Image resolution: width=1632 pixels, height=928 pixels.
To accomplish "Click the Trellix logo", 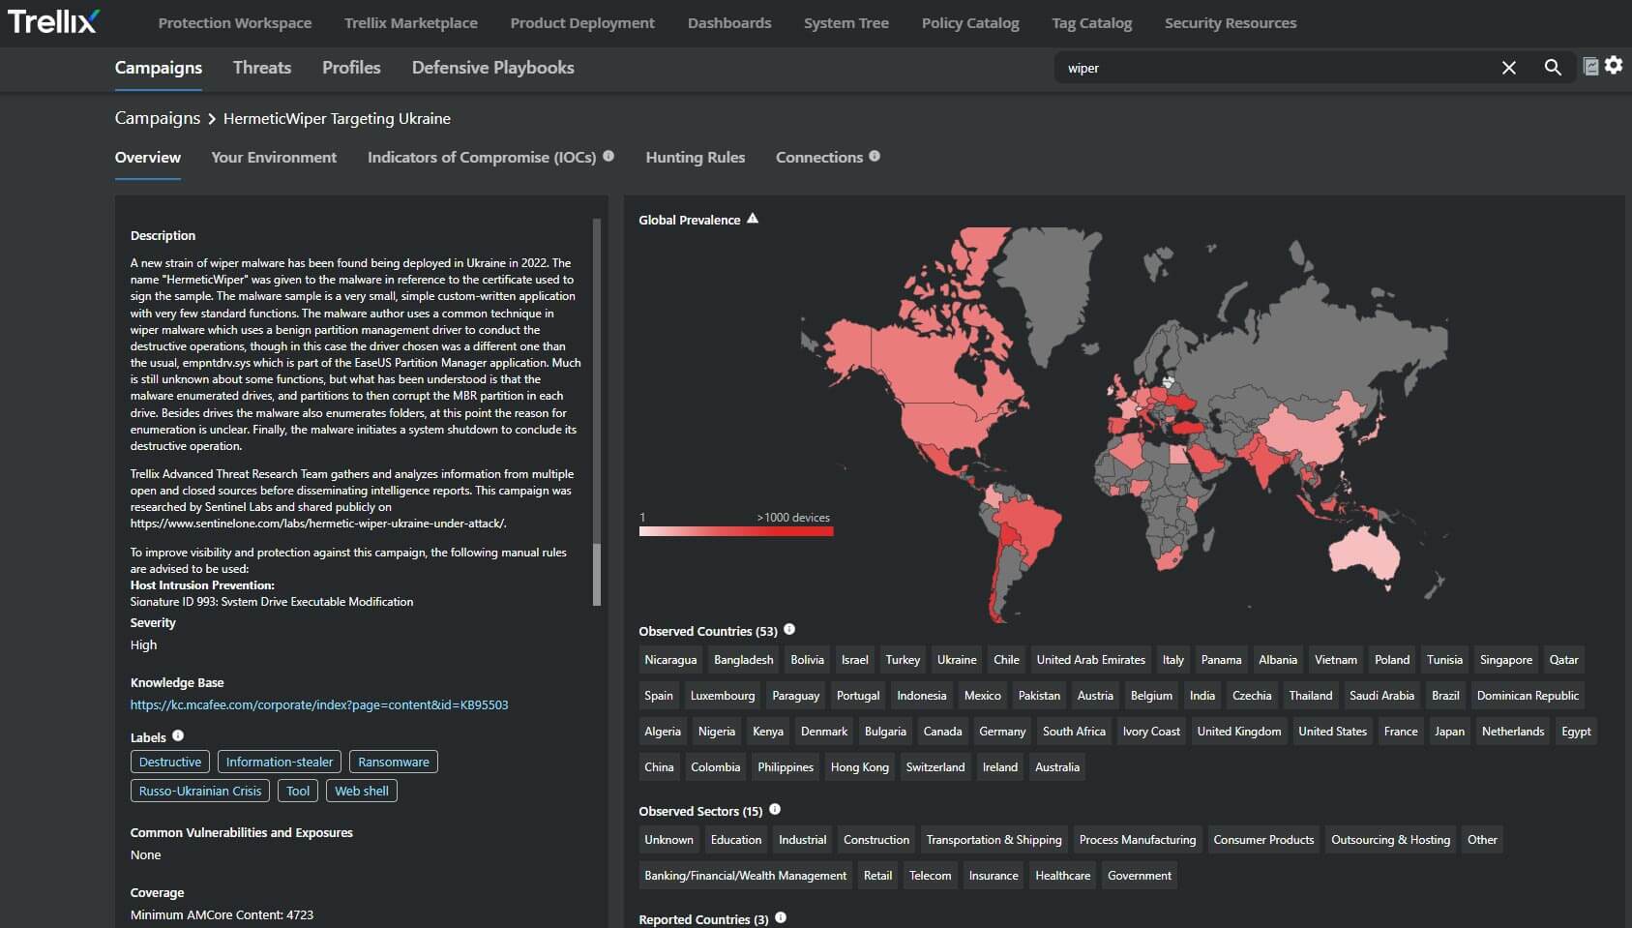I will (53, 21).
